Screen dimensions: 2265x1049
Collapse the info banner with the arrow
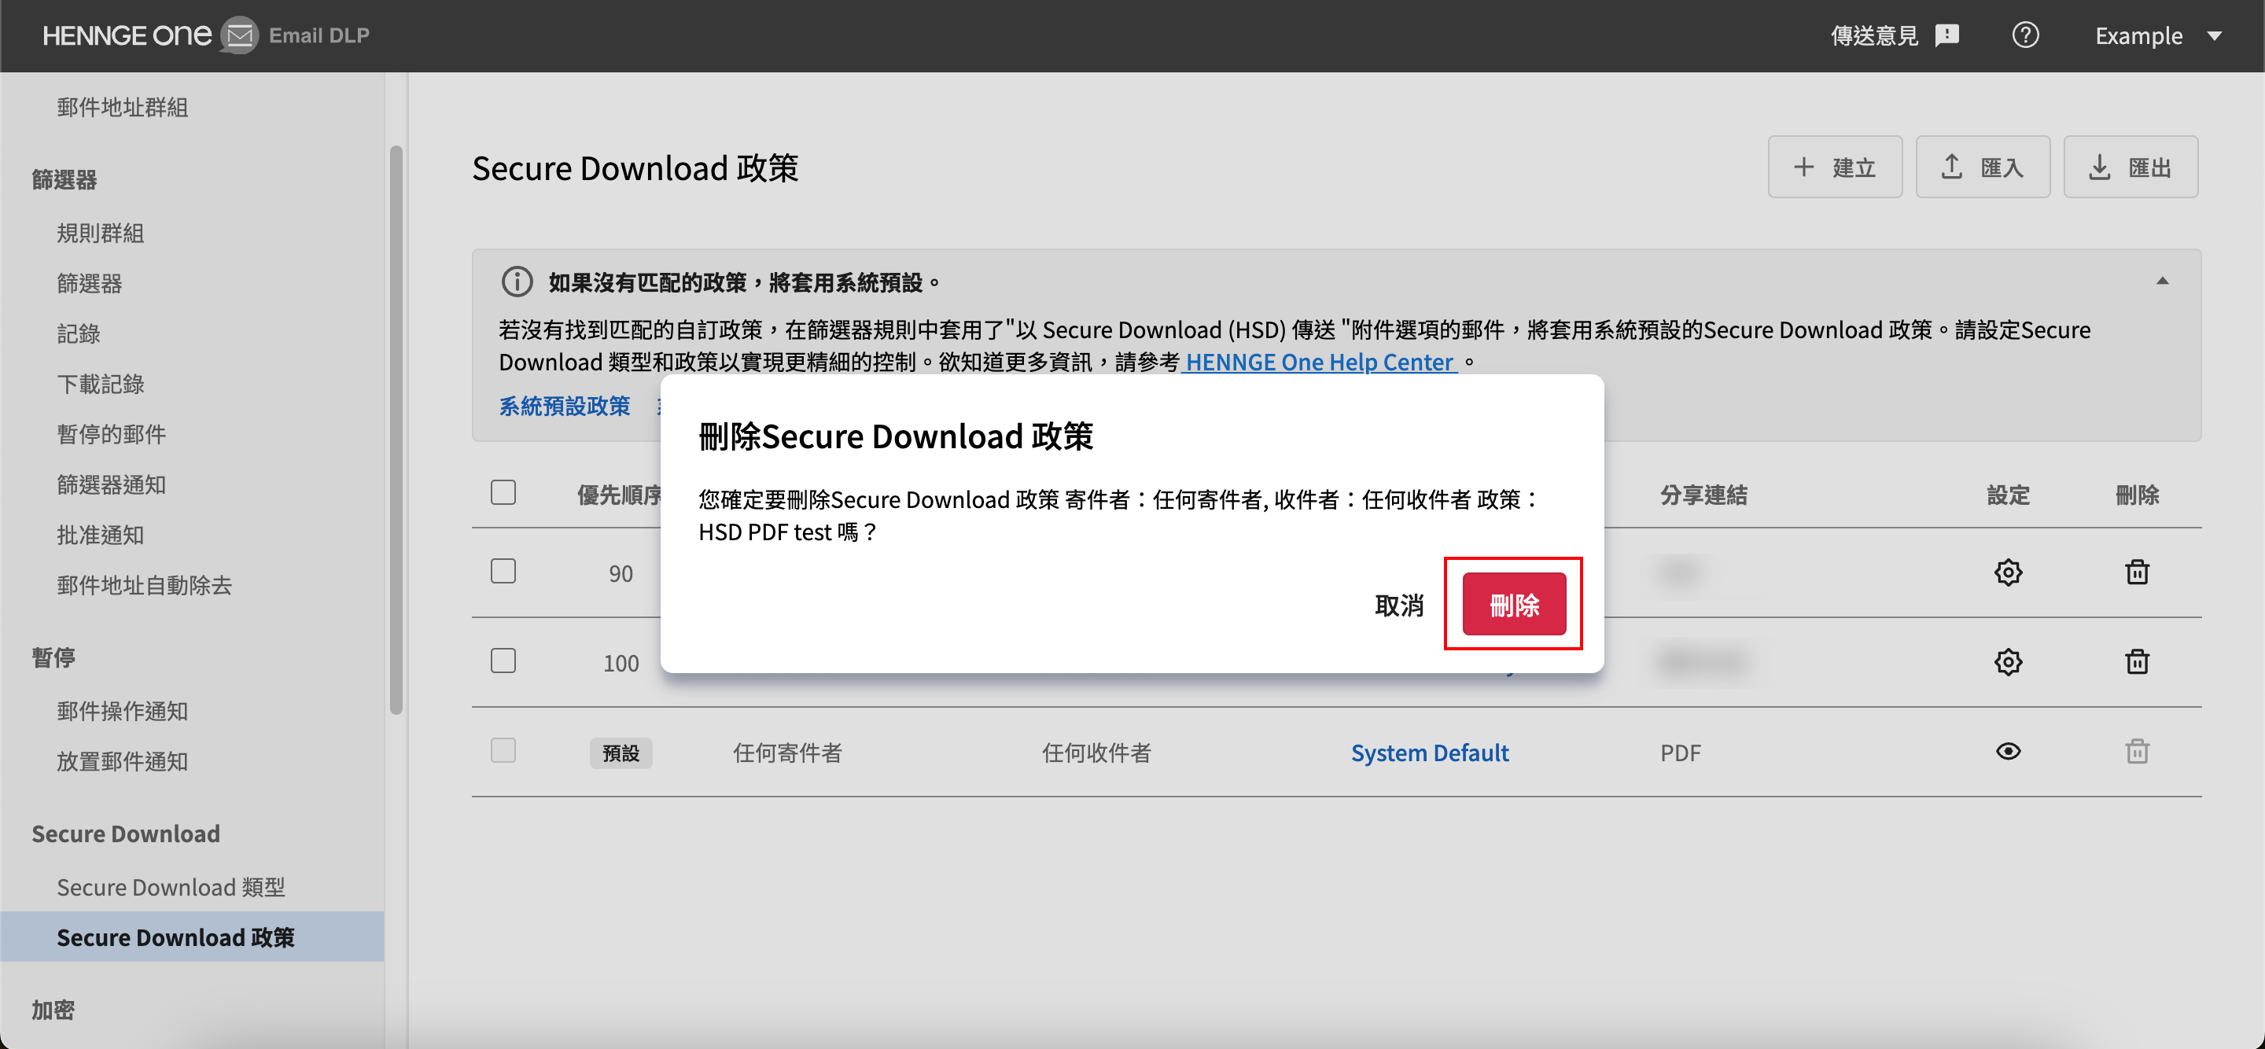click(2161, 282)
